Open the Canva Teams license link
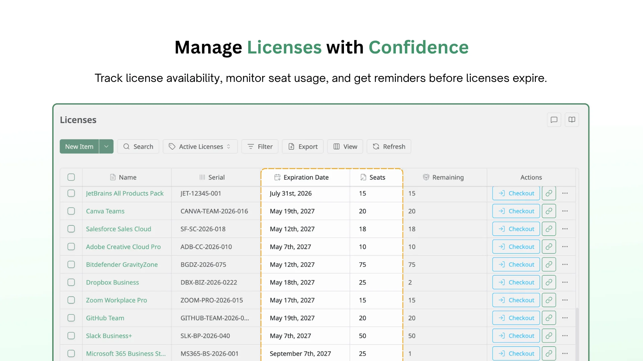This screenshot has width=643, height=361. click(x=105, y=211)
